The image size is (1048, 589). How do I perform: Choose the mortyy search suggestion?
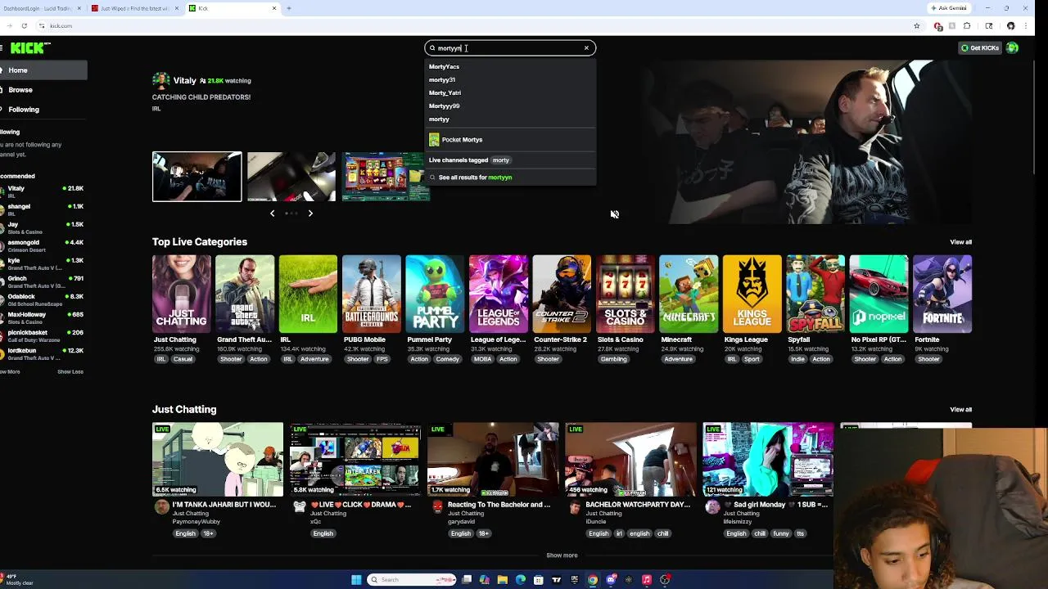pos(510,119)
